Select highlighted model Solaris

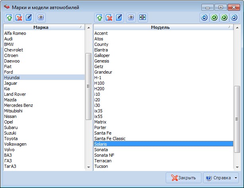click(163, 144)
